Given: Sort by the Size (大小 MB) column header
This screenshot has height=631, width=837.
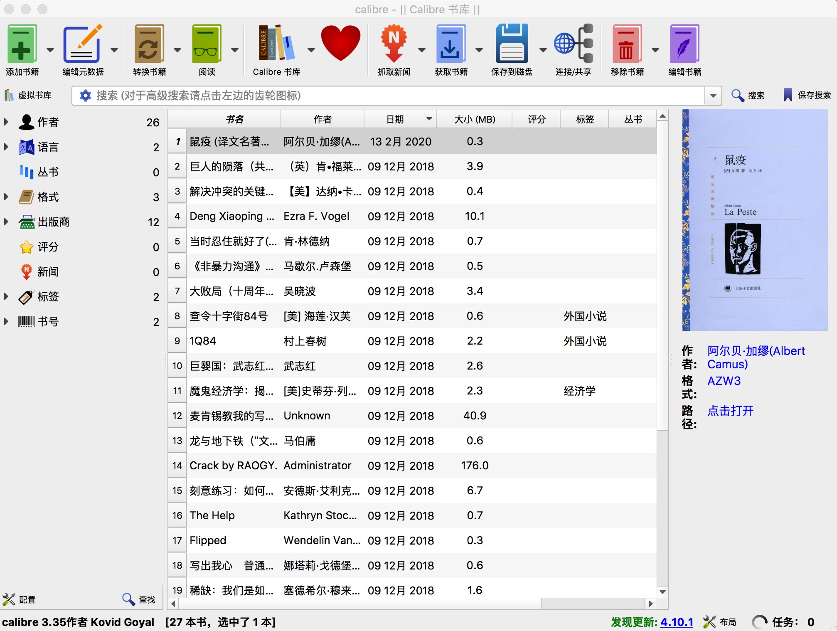Looking at the screenshot, I should (474, 119).
